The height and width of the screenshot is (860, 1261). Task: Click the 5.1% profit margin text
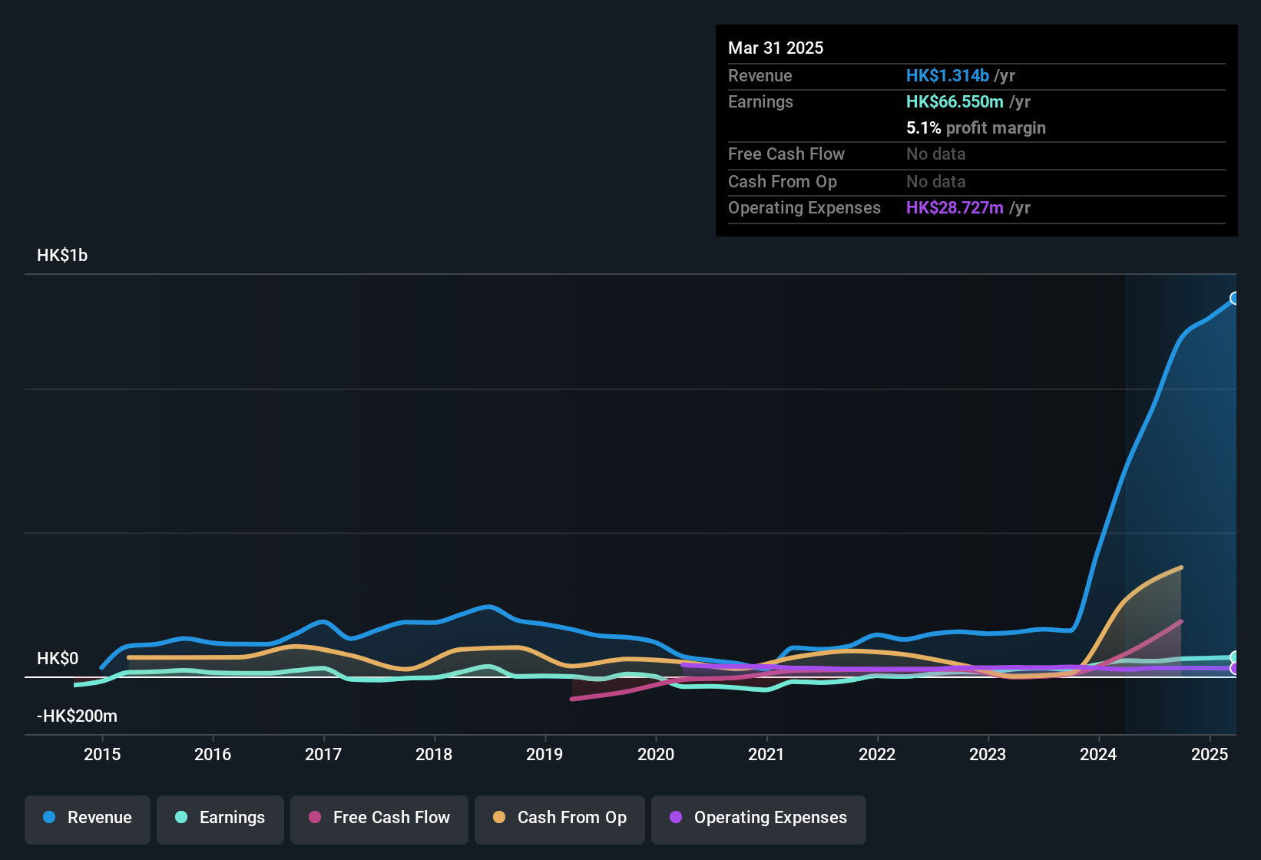coord(976,128)
